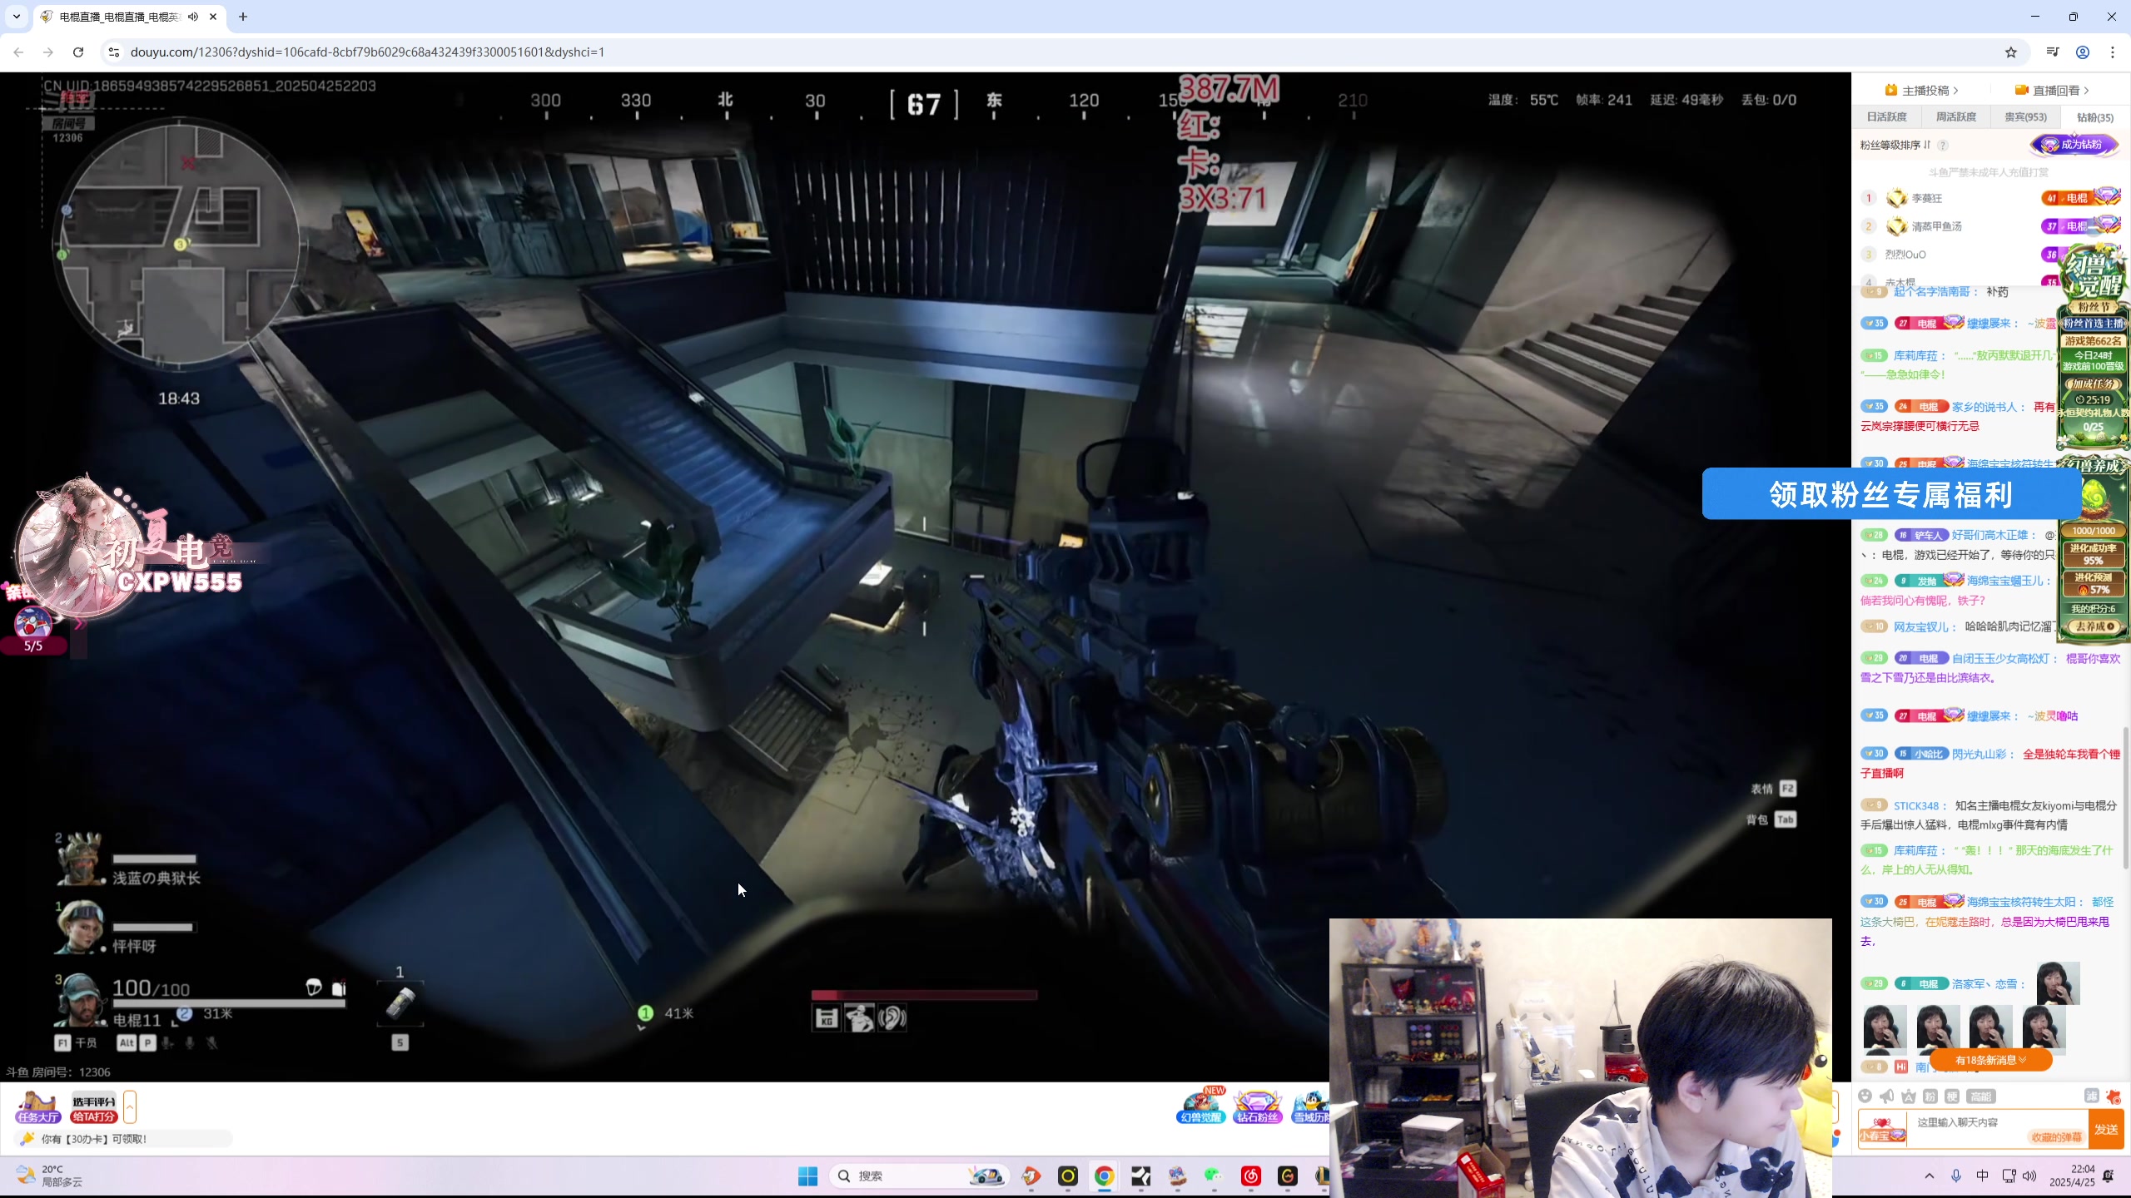Viewport: 2131px width, 1198px height.
Task: Open the emoji picker in chat toolbar
Action: pyautogui.click(x=1865, y=1096)
